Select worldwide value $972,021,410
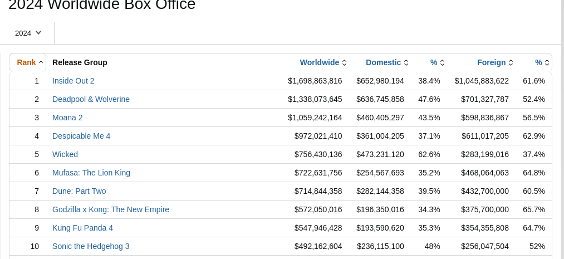This screenshot has height=259, width=564. pyautogui.click(x=318, y=136)
